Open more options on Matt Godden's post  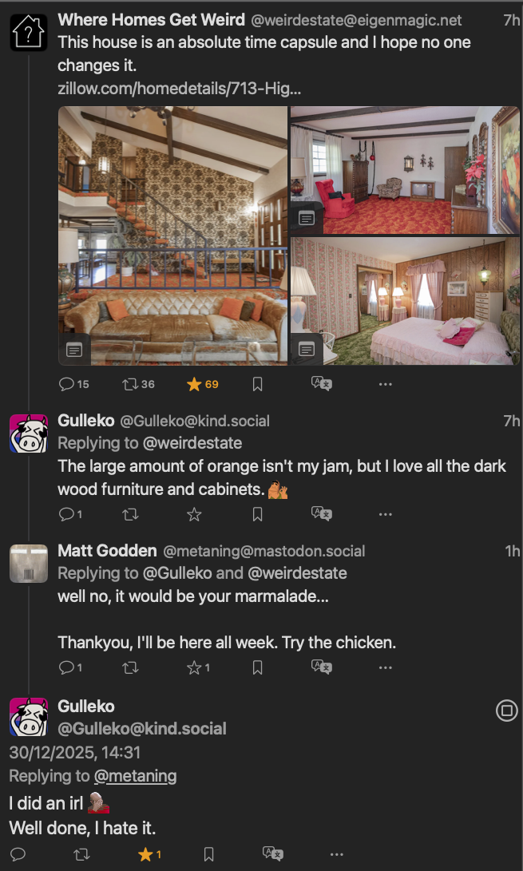[x=385, y=667]
